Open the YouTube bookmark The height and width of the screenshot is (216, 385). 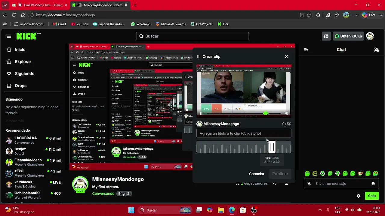pos(79,24)
